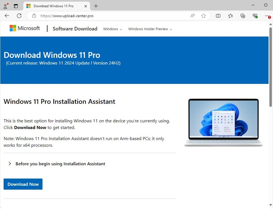Click the scrollbar down arrow
The height and width of the screenshot is (209, 273).
[271, 205]
